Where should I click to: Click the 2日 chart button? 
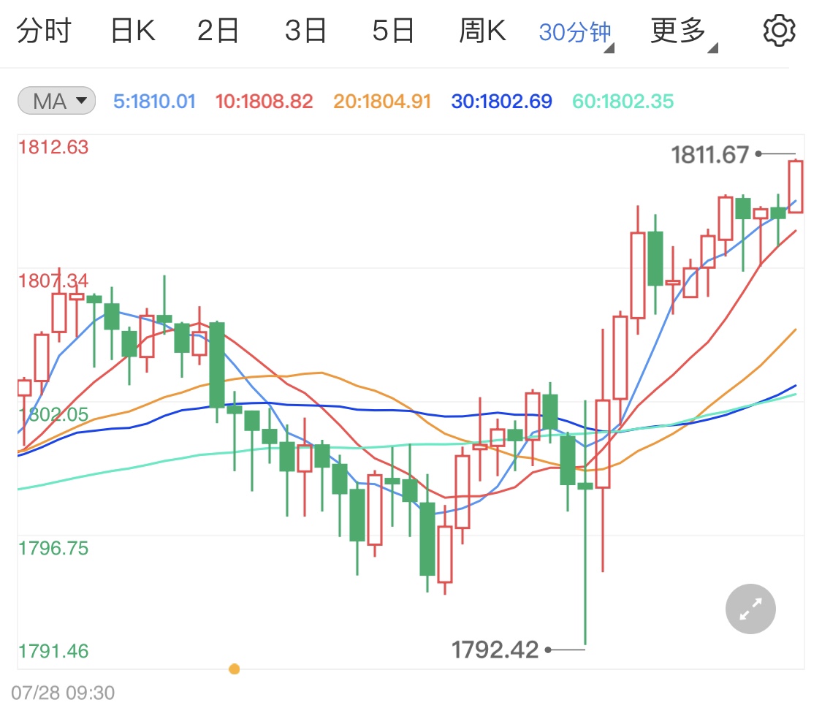click(x=217, y=29)
